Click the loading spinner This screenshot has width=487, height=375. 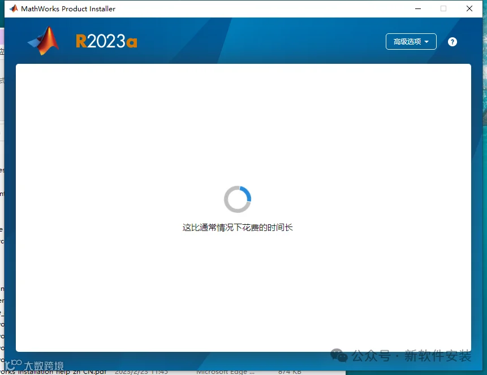coord(238,199)
